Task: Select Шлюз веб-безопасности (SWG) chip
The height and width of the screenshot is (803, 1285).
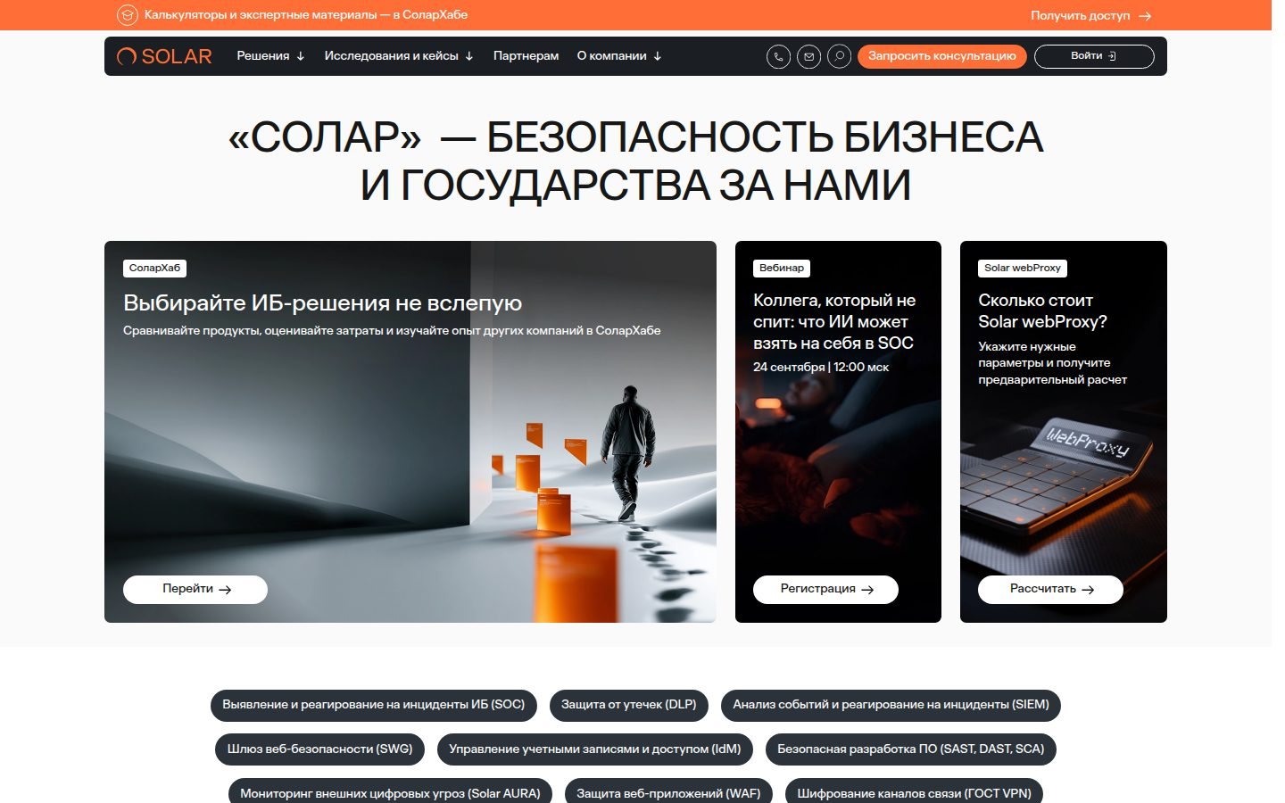Action: [319, 749]
